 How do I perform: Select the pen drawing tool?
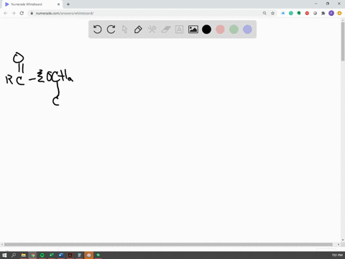138,29
